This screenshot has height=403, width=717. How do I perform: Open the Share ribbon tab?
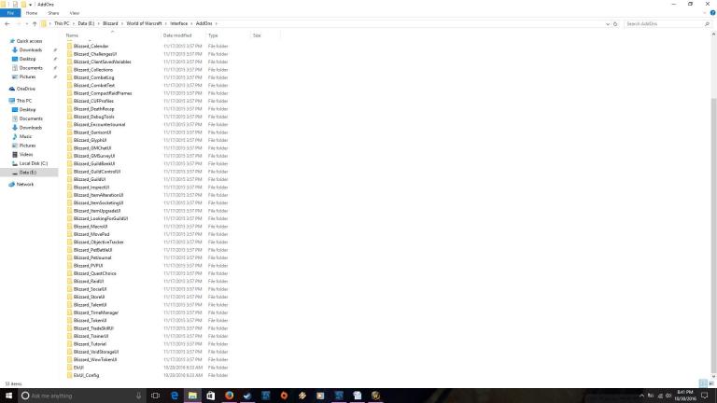click(x=53, y=13)
